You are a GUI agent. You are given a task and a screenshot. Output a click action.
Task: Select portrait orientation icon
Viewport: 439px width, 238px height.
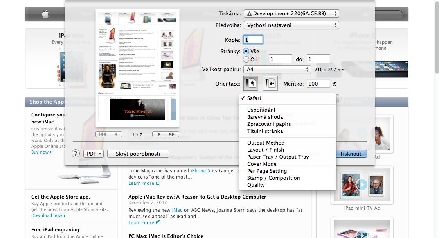point(250,83)
